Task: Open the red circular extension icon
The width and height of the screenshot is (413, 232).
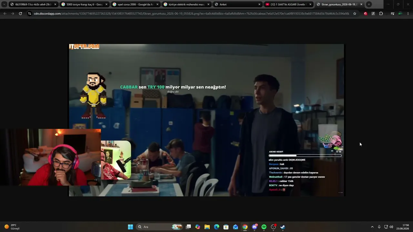Action: tap(365, 14)
